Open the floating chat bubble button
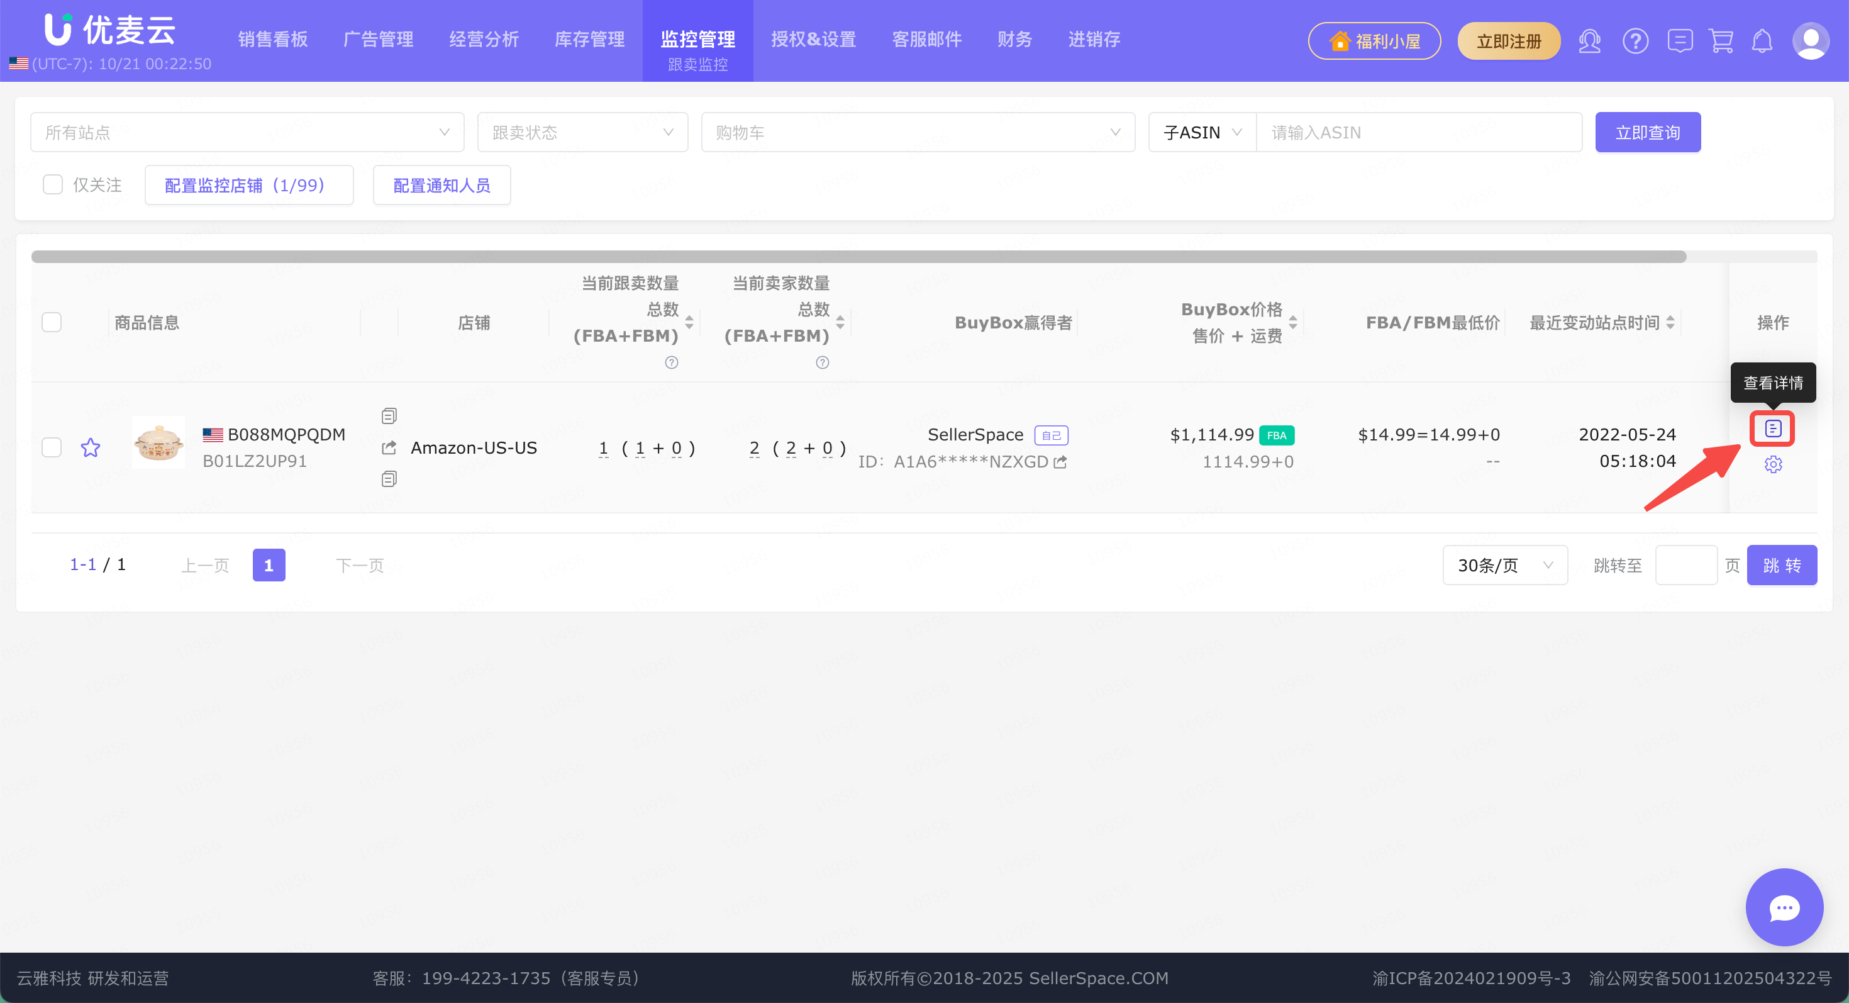 pyautogui.click(x=1784, y=907)
